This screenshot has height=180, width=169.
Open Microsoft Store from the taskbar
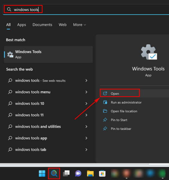(x=102, y=173)
